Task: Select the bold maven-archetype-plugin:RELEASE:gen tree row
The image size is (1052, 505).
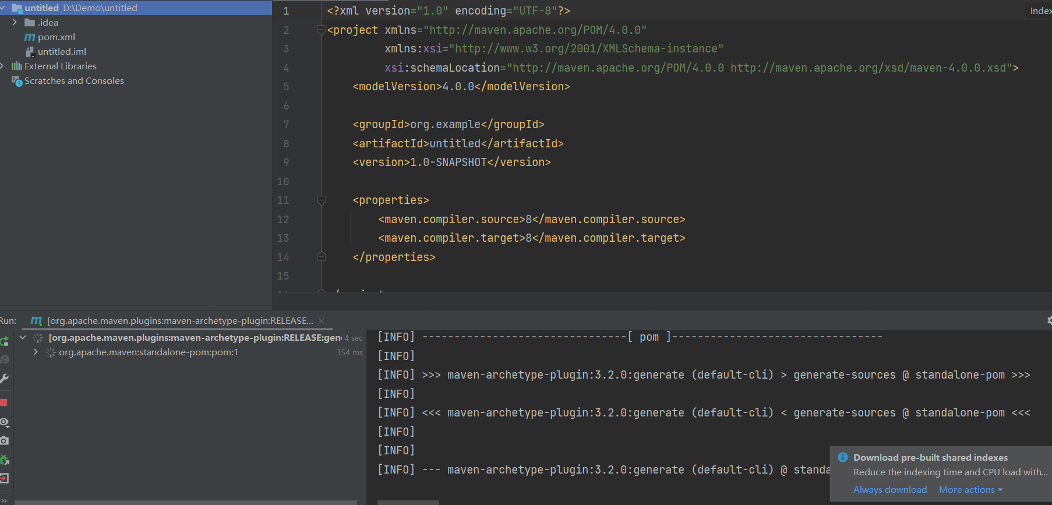Action: coord(195,338)
